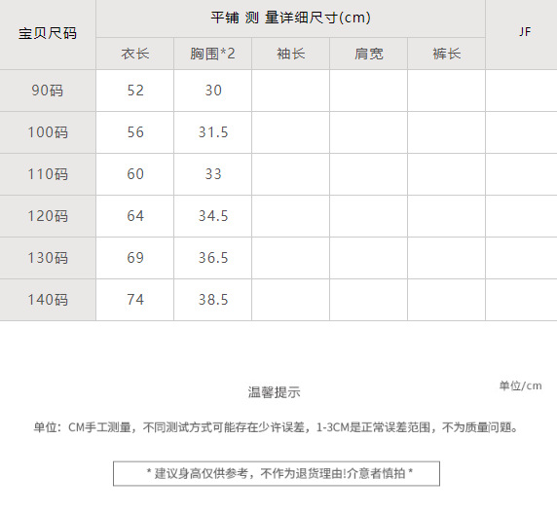Image resolution: width=557 pixels, height=513 pixels.
Task: Click the 袖长 column header
Action: (290, 54)
